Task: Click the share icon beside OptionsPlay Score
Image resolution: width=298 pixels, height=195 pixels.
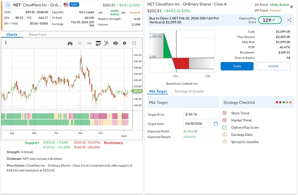Action: click(x=289, y=20)
